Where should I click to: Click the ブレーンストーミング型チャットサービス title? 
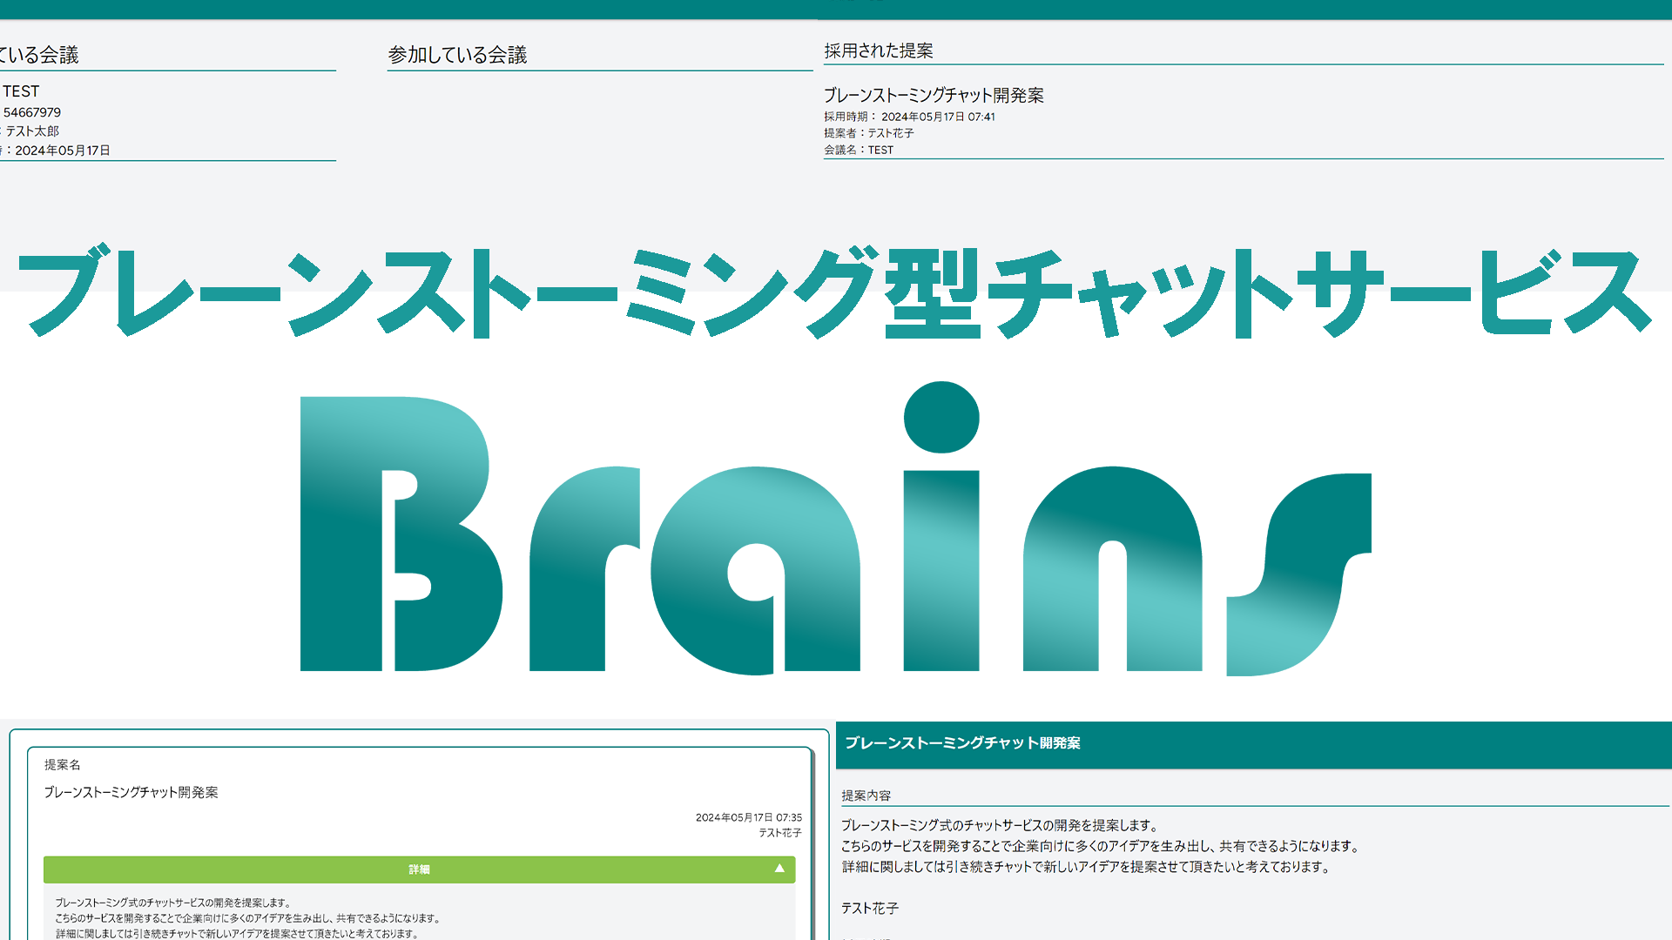[834, 292]
